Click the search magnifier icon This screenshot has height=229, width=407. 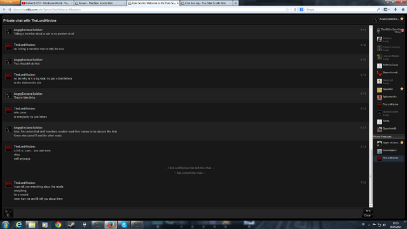[378, 10]
